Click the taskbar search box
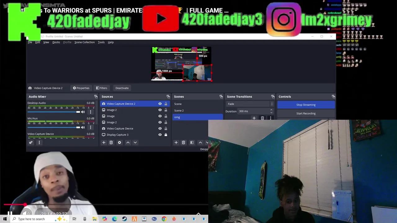The height and width of the screenshot is (223, 397). click(x=39, y=219)
